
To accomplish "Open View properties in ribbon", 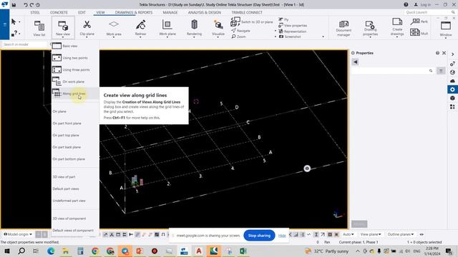I will click(293, 26).
